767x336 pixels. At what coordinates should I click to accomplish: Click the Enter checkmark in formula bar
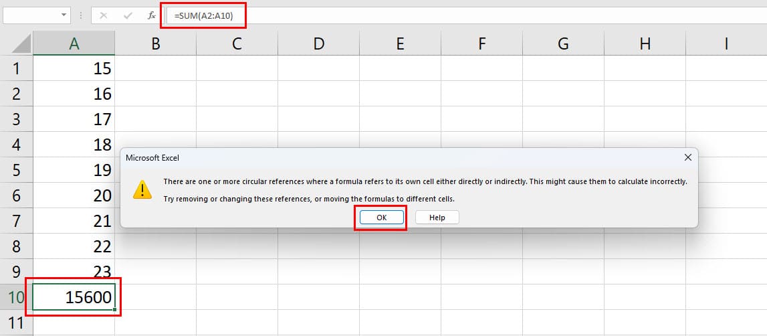[x=128, y=15]
